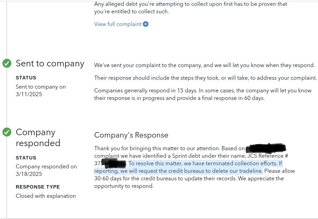Click the Sent to company on 3/11/2025 status
Image resolution: width=318 pixels, height=219 pixels.
(41, 91)
